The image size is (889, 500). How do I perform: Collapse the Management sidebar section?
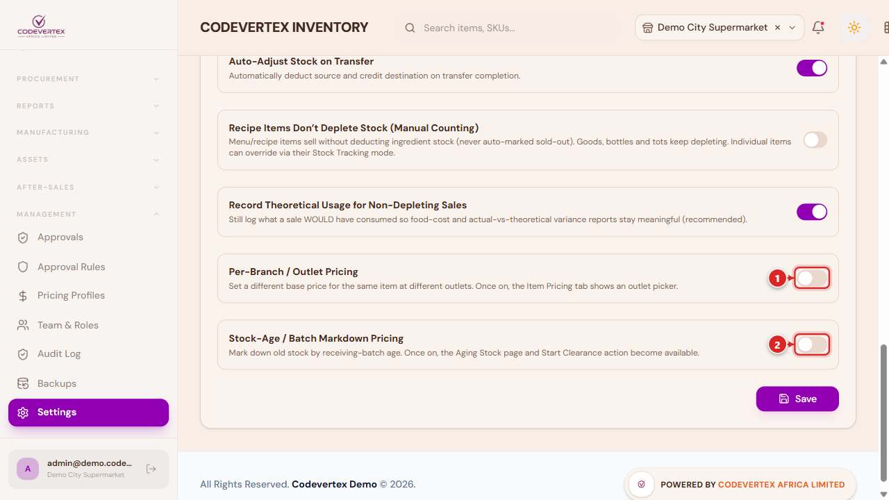[x=88, y=215]
